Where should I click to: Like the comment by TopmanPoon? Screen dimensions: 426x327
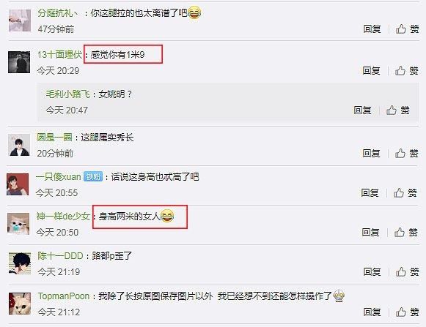(x=407, y=312)
